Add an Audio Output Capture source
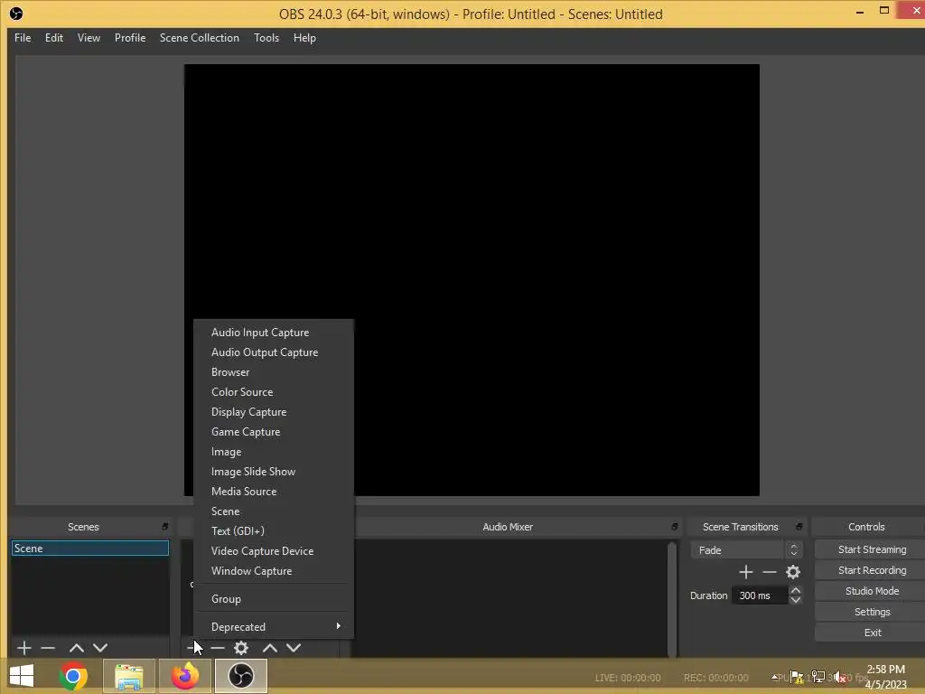Viewport: 925px width, 694px height. point(274,352)
